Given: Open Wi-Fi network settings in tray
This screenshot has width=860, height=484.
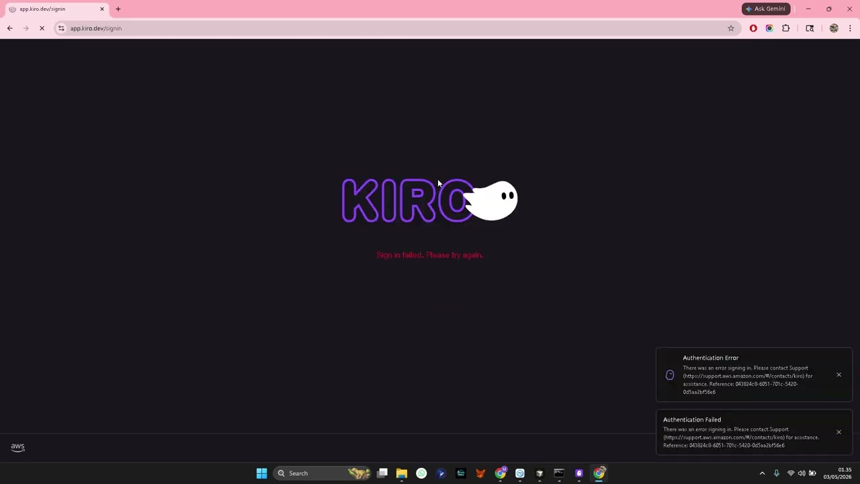Looking at the screenshot, I should tap(791, 473).
